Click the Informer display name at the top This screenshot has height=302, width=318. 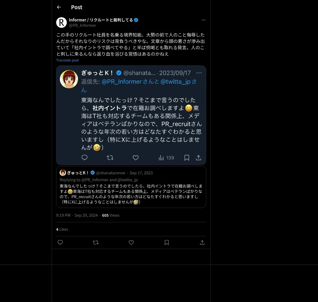point(101,20)
